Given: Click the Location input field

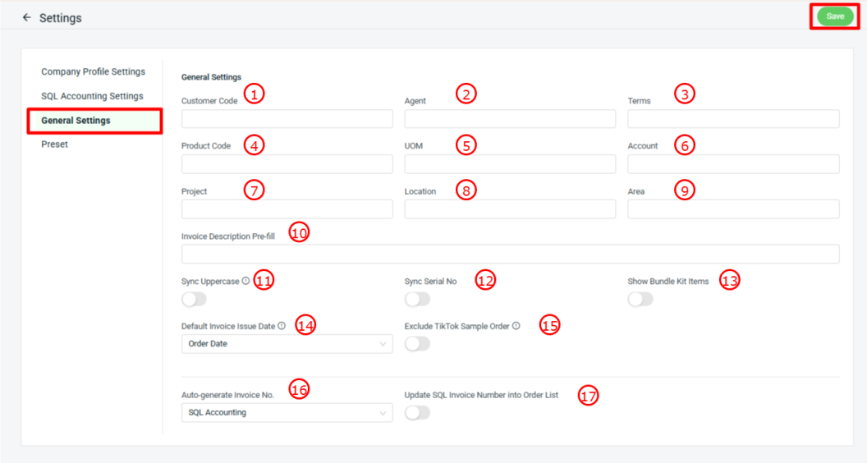Looking at the screenshot, I should point(510,209).
